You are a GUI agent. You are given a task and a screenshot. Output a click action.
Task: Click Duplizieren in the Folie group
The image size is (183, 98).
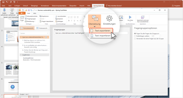[44, 16]
